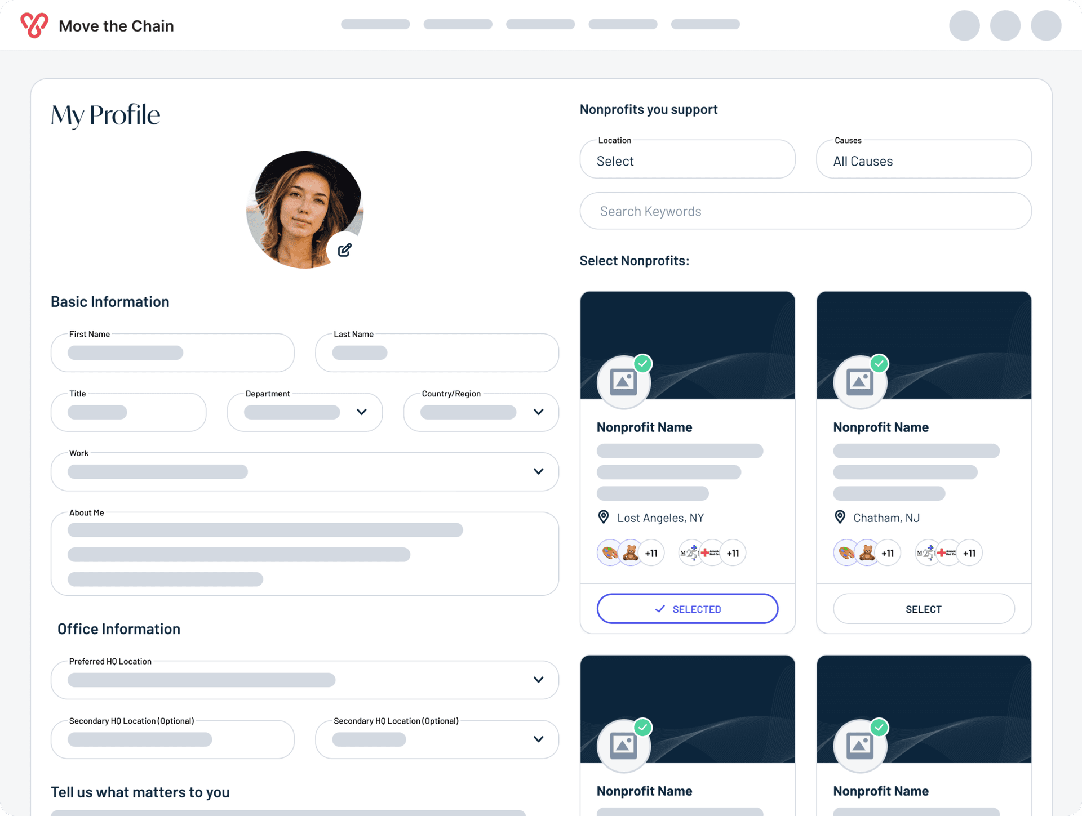Screen dimensions: 1082x816
Task: Click the edit pencil icon on profile photo
Action: (345, 250)
